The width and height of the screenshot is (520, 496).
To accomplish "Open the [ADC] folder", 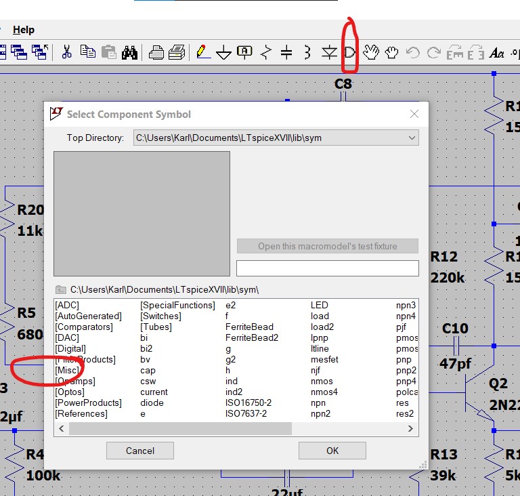I will pyautogui.click(x=67, y=305).
